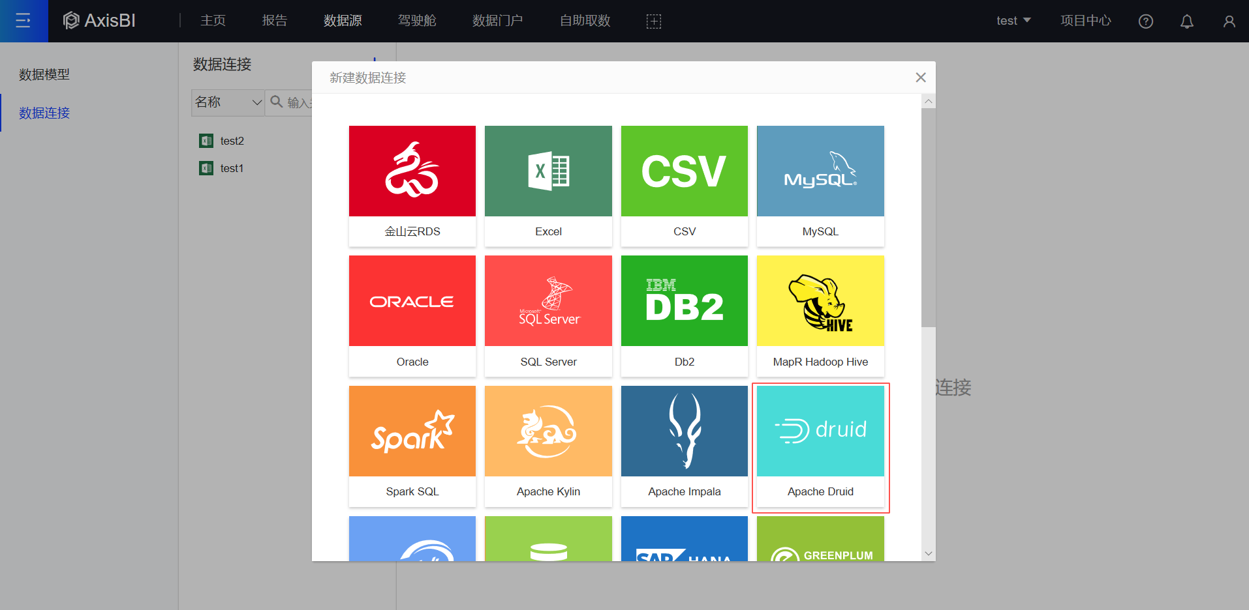This screenshot has height=610, width=1249.
Task: Open the test project dropdown
Action: point(1013,21)
